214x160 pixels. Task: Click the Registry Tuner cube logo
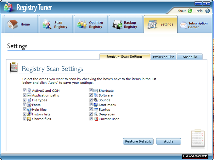[x=8, y=7]
